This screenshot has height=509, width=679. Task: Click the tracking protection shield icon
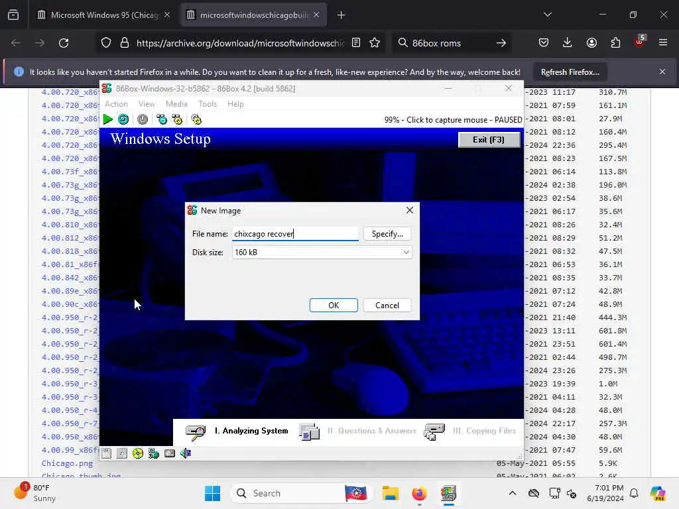[x=106, y=43]
